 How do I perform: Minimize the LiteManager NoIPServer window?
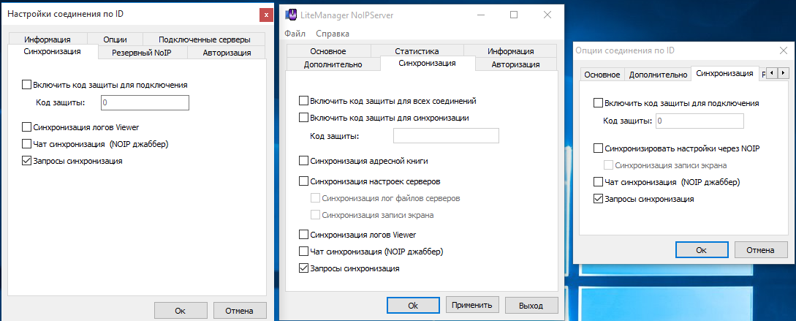tap(480, 15)
